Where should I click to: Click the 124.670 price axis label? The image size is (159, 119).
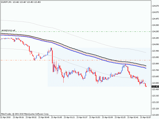[x=155, y=6]
